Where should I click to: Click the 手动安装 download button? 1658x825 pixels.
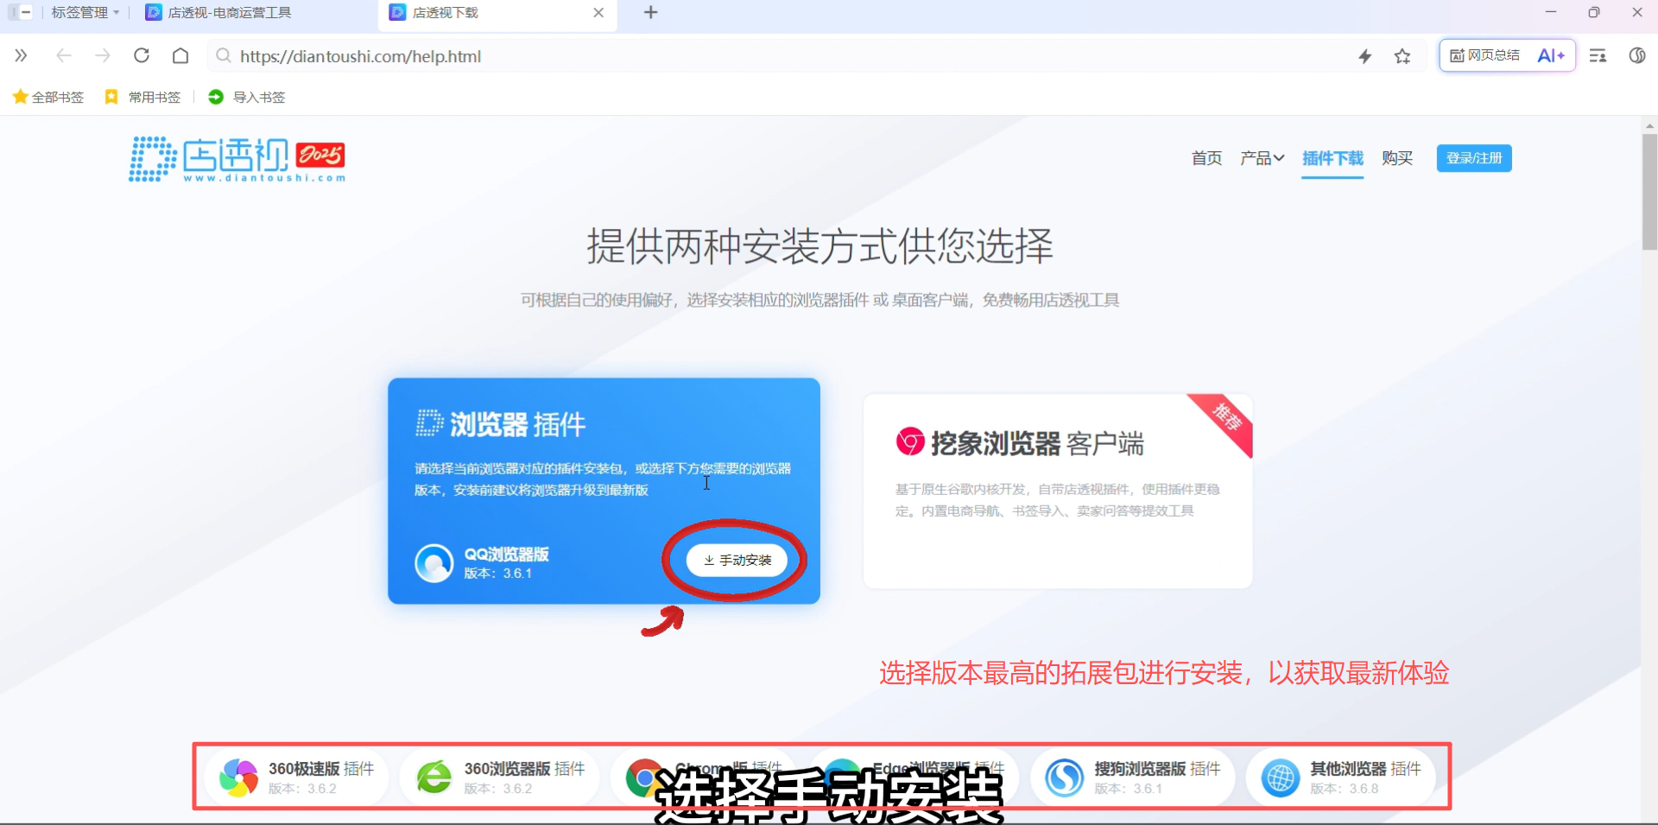tap(737, 560)
